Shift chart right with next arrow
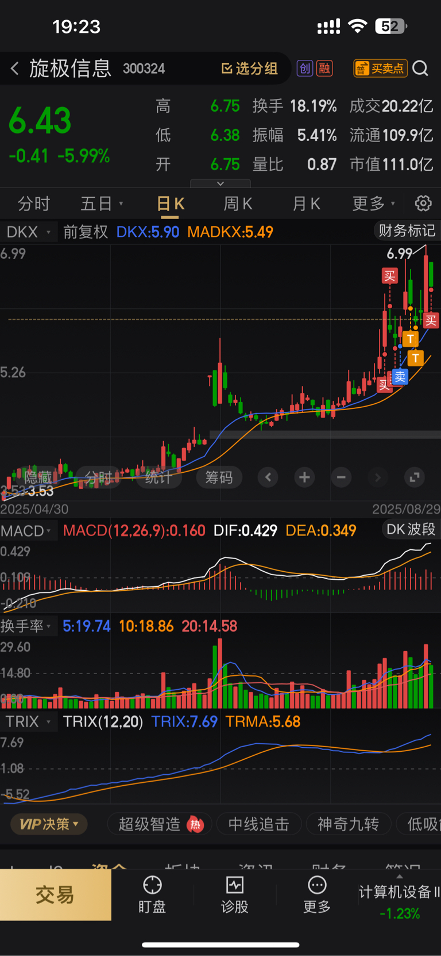Image resolution: width=441 pixels, height=956 pixels. 377,477
